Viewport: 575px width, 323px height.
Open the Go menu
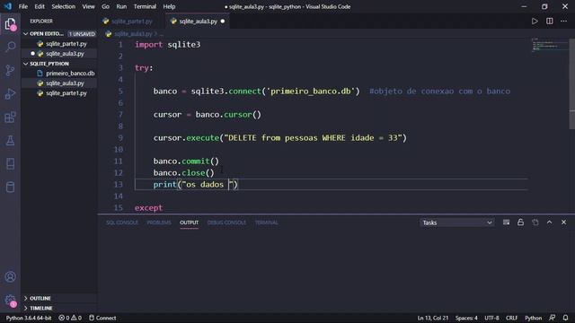point(105,6)
